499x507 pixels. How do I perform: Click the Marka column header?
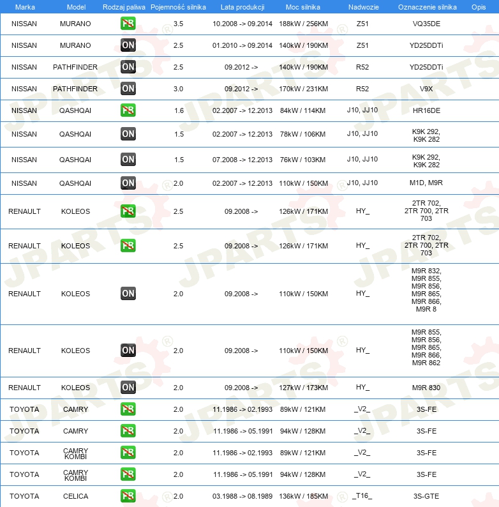coord(25,7)
